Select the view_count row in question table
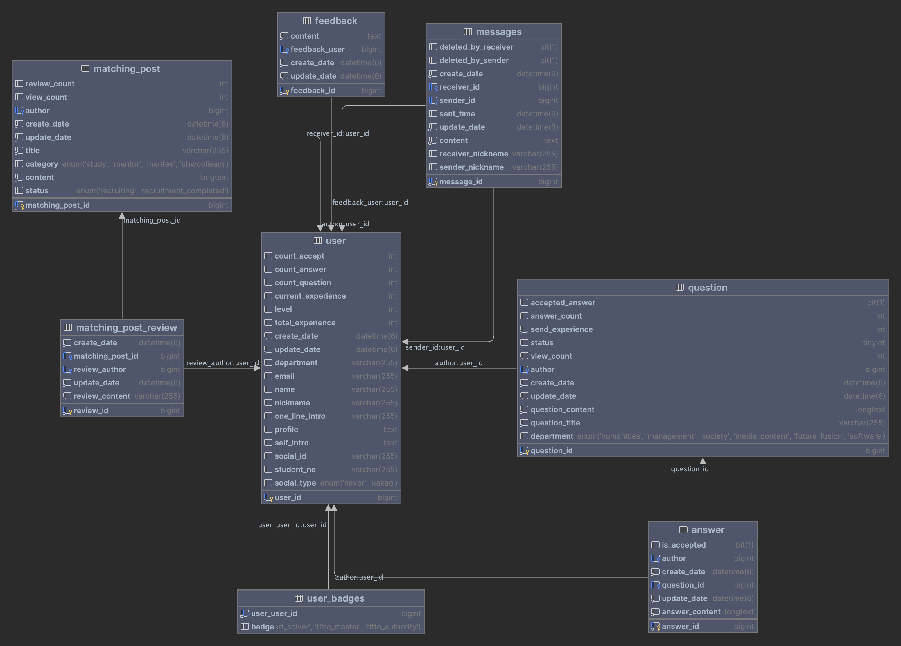This screenshot has height=646, width=901. click(x=703, y=356)
